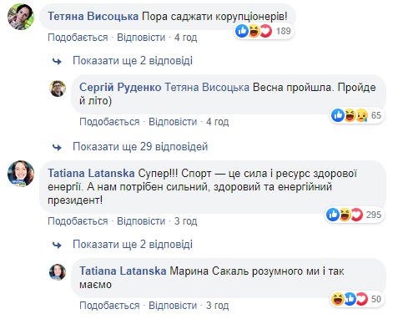Click laughing reaction icon on 295-reaction comment
Screen dimensions: 413x319
pos(345,215)
